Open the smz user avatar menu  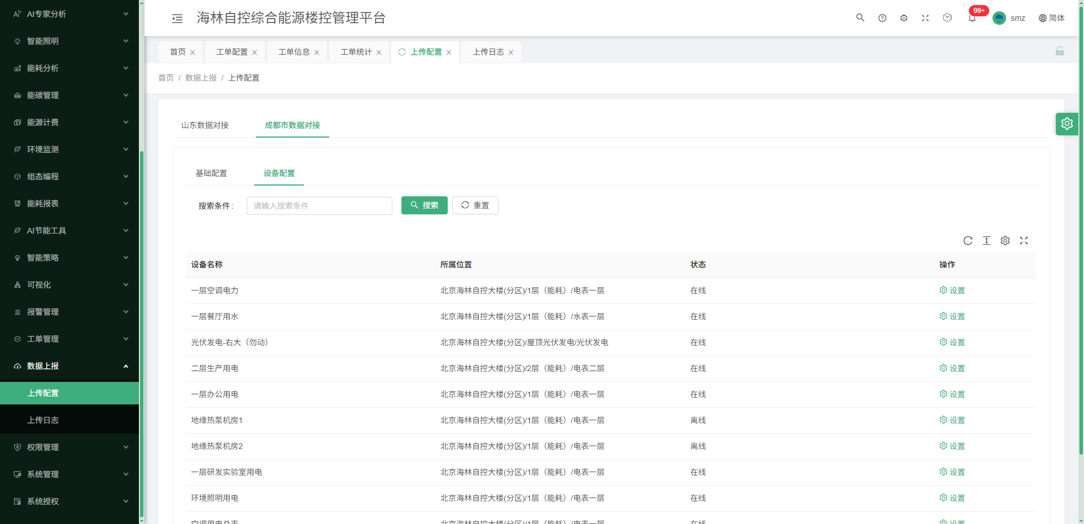1009,18
